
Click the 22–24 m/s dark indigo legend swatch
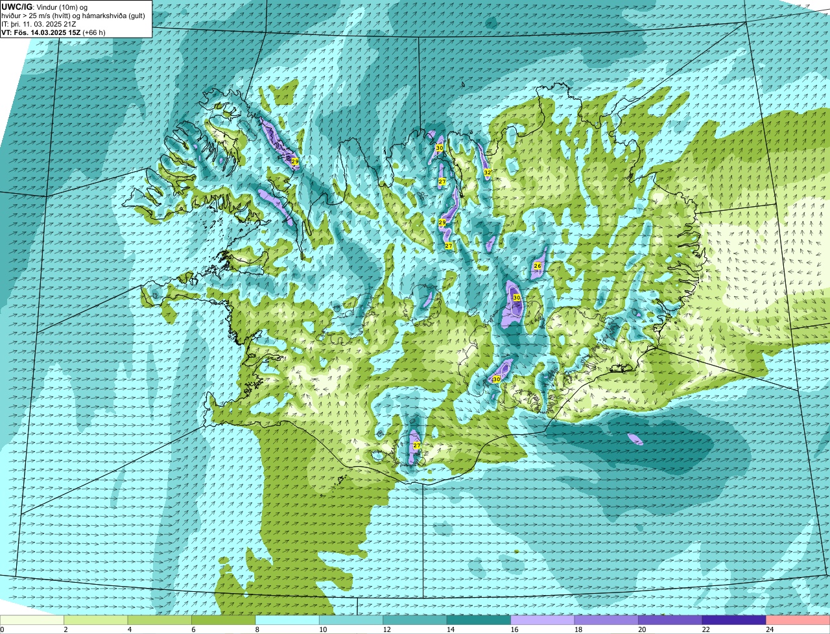pos(734,620)
